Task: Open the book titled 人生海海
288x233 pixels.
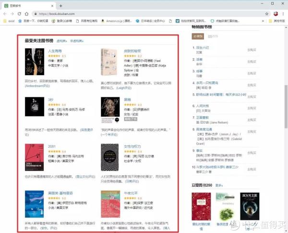Action: (x=55, y=51)
